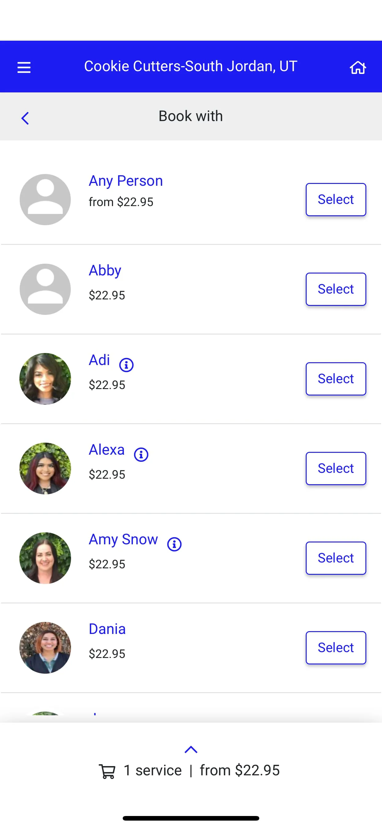This screenshot has height=828, width=382.
Task: Choose Select next to Adi
Action: pyautogui.click(x=336, y=379)
